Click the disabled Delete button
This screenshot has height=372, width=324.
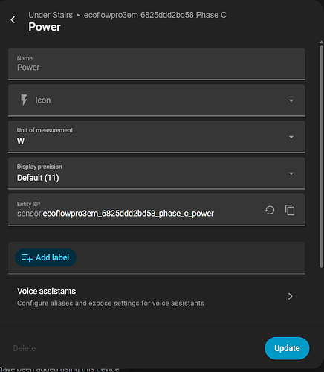25,348
